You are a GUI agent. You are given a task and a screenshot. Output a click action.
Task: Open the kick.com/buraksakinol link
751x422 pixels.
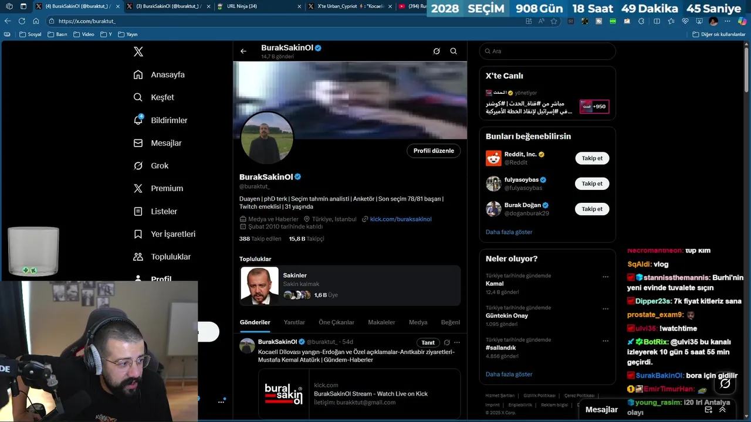401,219
